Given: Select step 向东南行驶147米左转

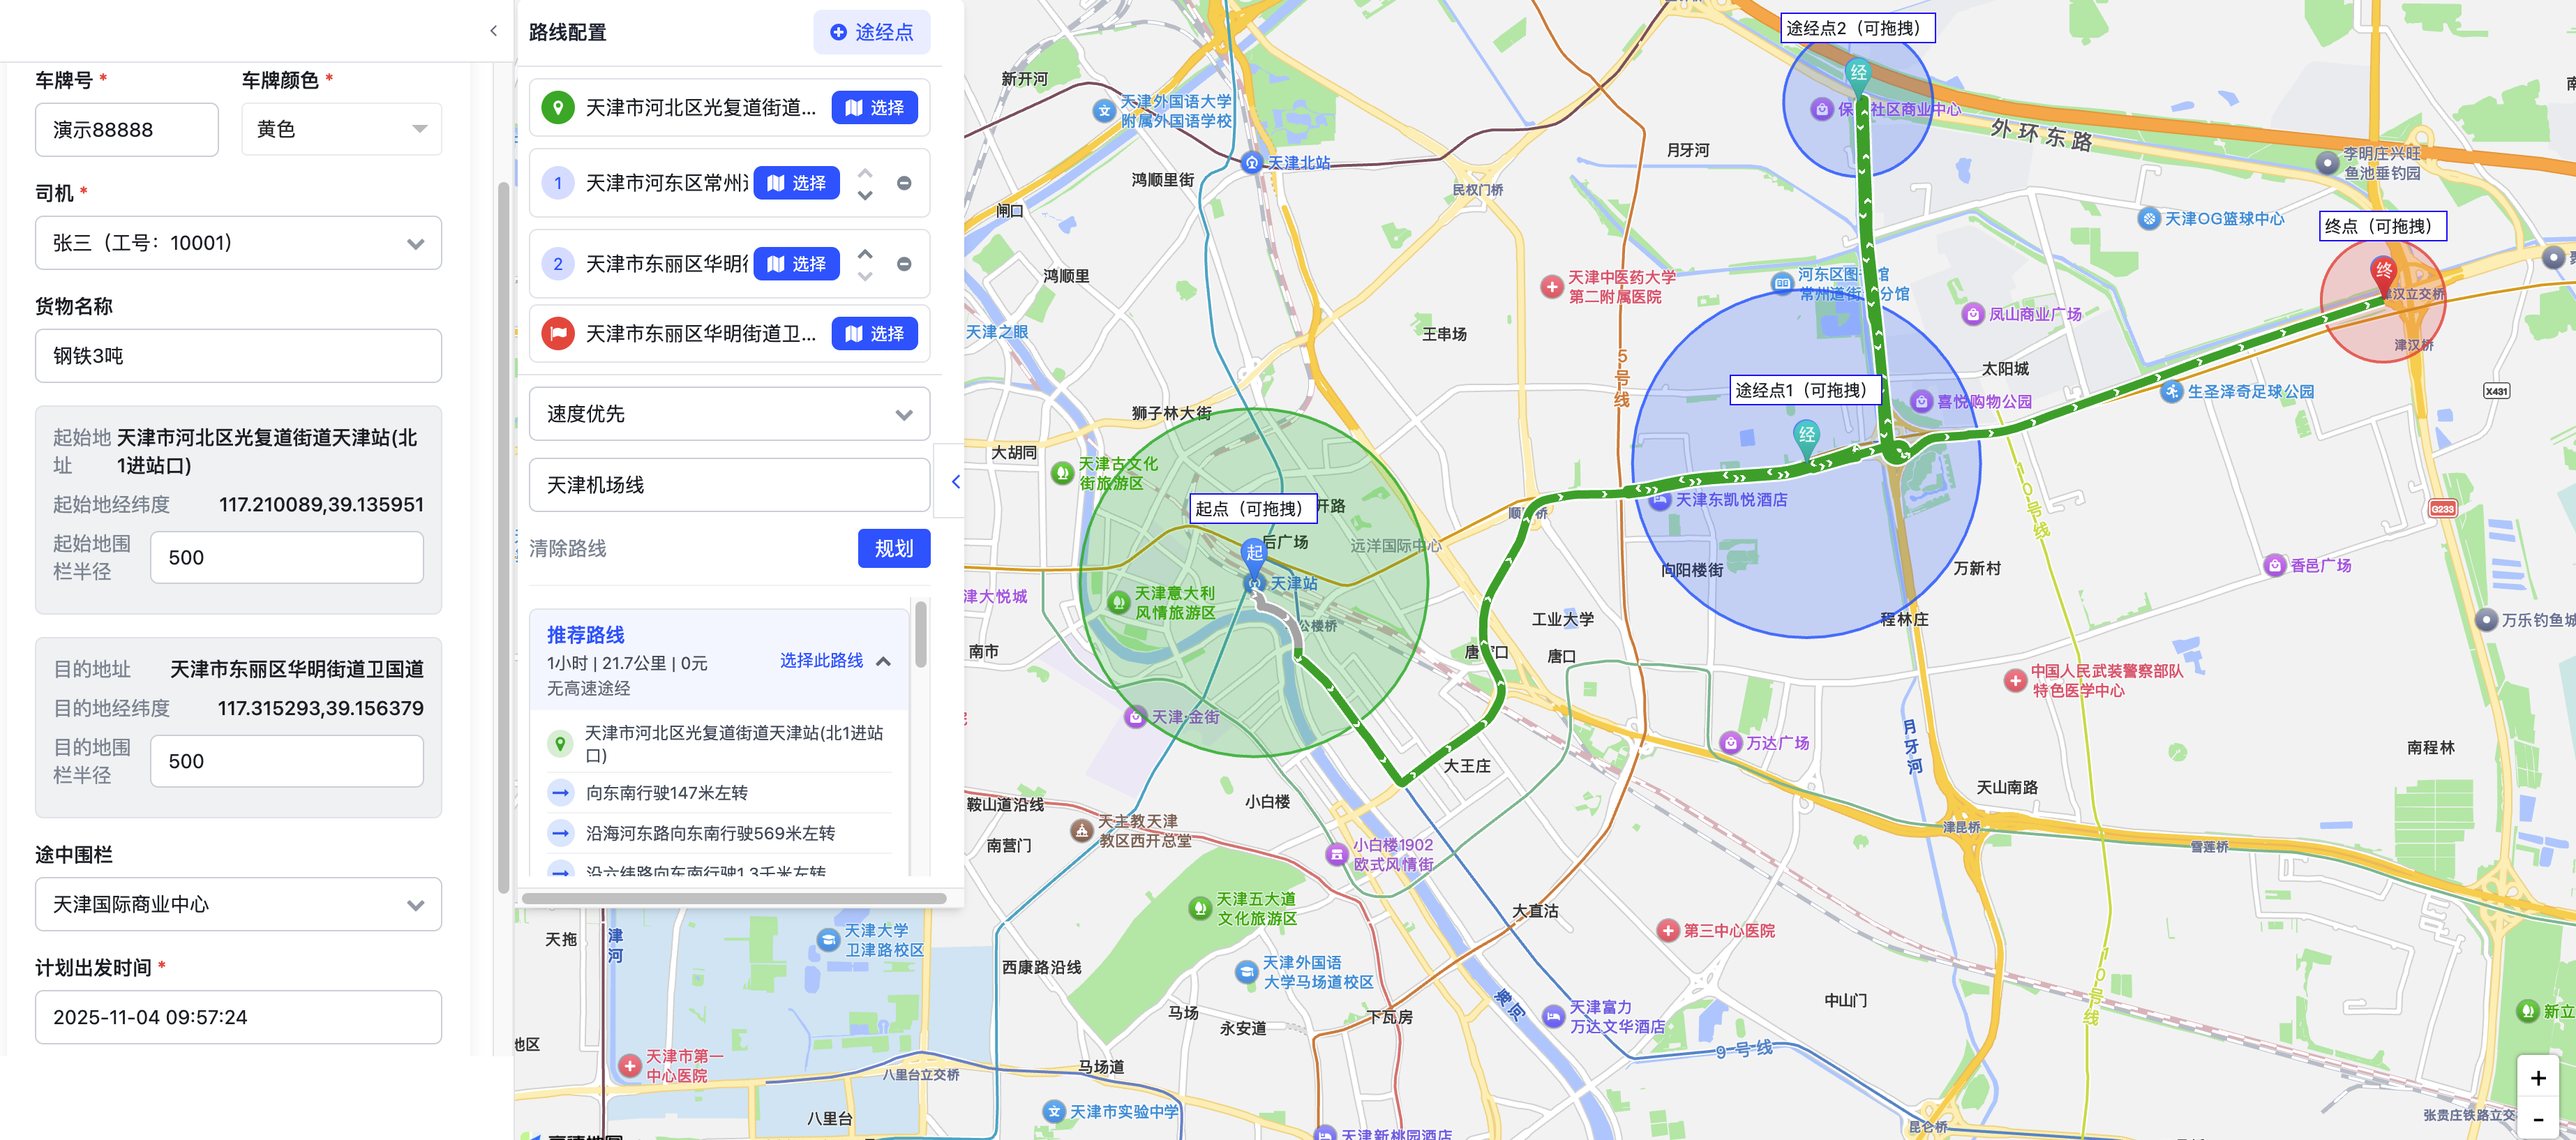Looking at the screenshot, I should tap(719, 793).
